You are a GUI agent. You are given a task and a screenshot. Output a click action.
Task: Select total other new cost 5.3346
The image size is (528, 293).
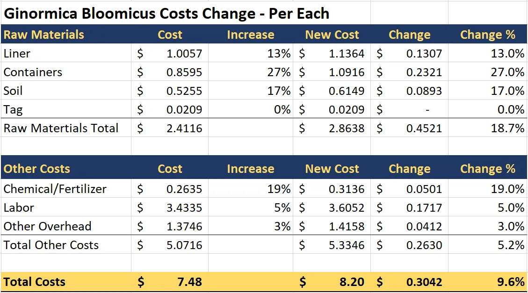347,245
